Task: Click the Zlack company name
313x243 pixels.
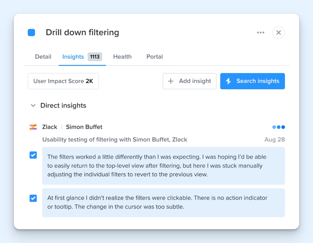Action: [50, 127]
